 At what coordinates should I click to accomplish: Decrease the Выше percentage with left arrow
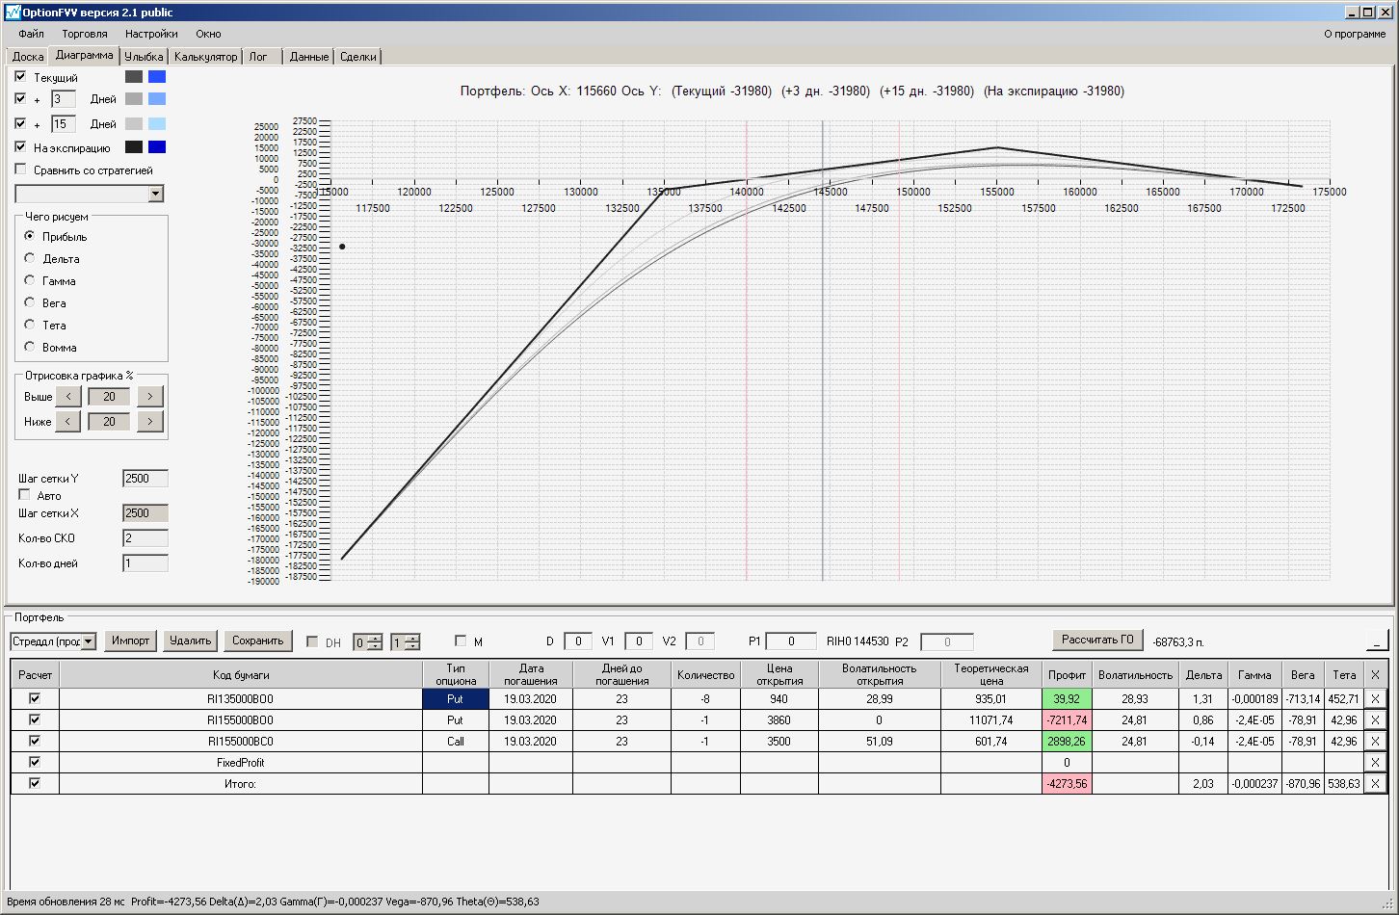tap(67, 396)
